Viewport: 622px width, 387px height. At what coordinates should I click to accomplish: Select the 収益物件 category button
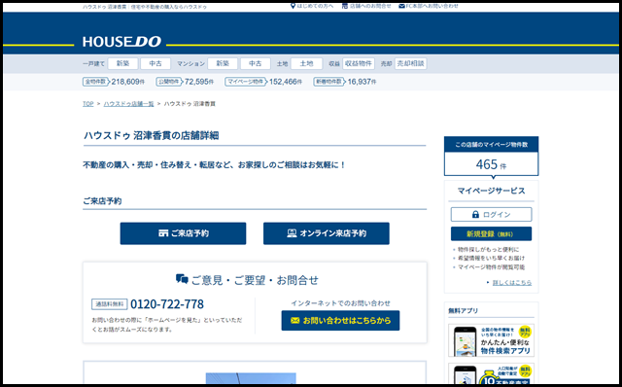[x=359, y=63]
